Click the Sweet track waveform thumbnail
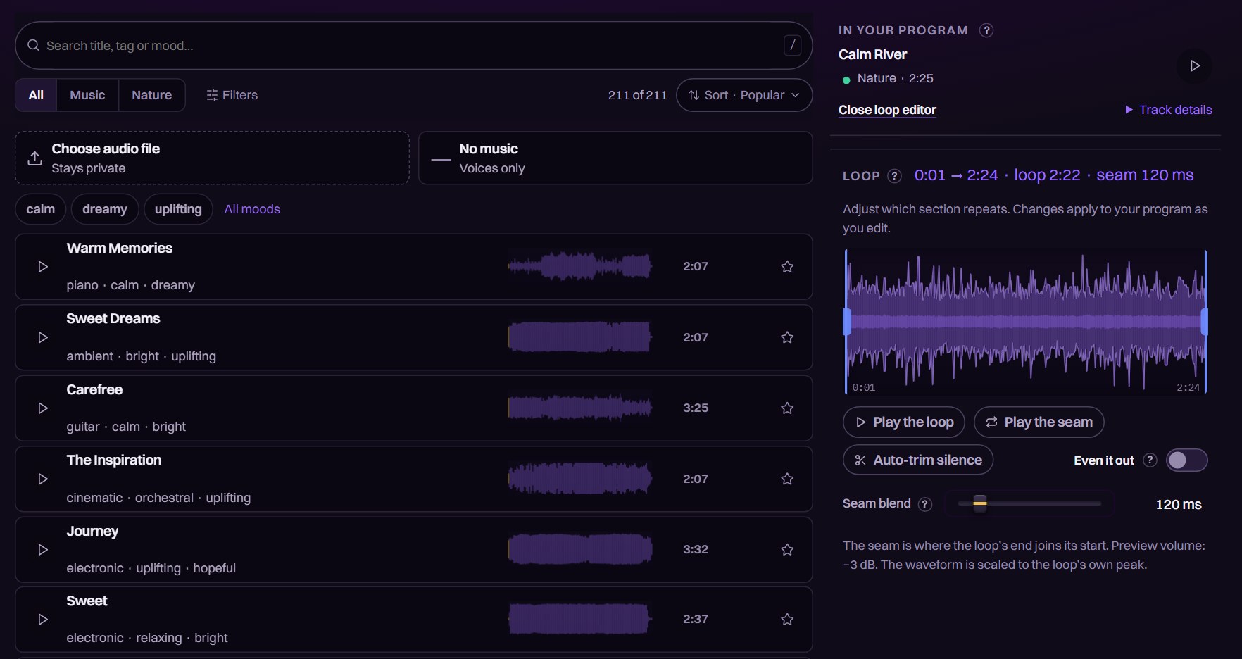 pos(579,620)
